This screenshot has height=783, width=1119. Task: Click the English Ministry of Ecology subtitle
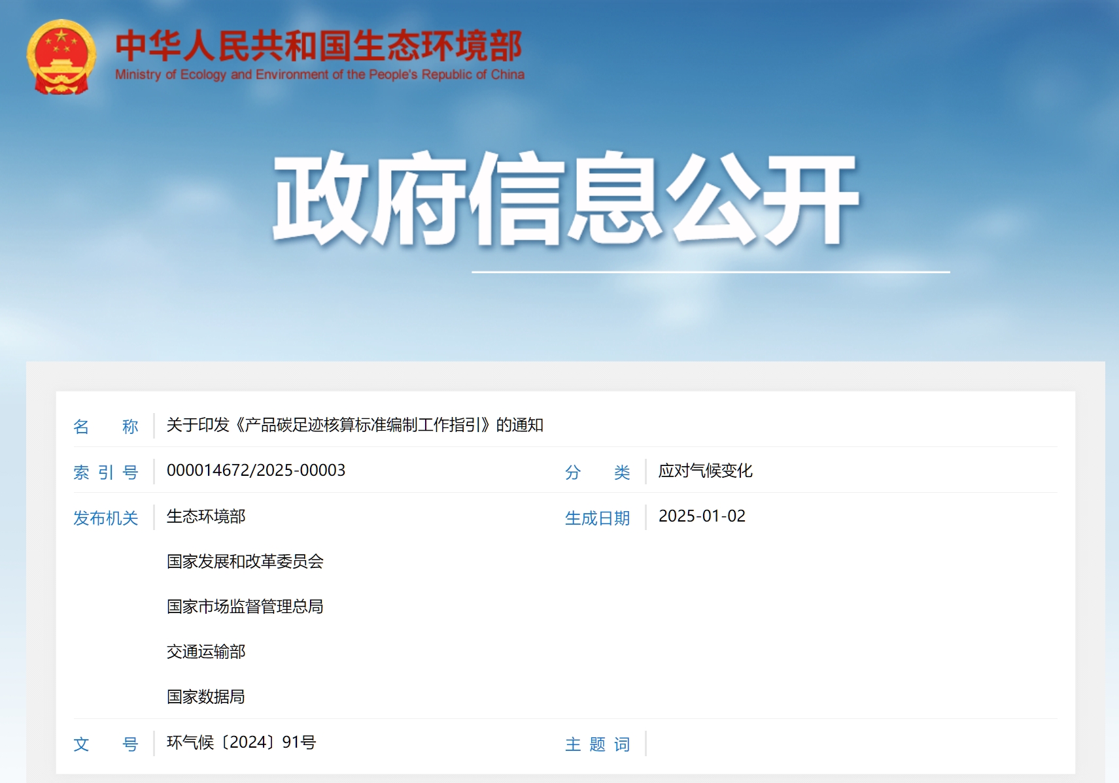pyautogui.click(x=319, y=75)
